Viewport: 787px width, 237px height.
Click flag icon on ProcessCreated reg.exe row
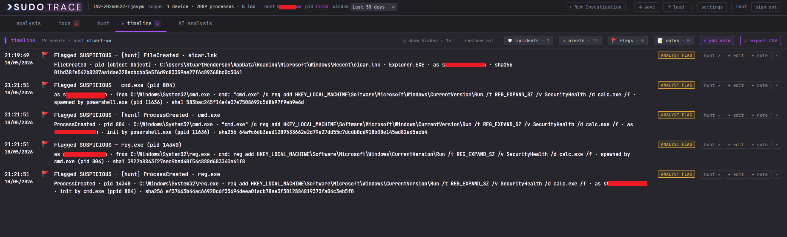coord(45,173)
